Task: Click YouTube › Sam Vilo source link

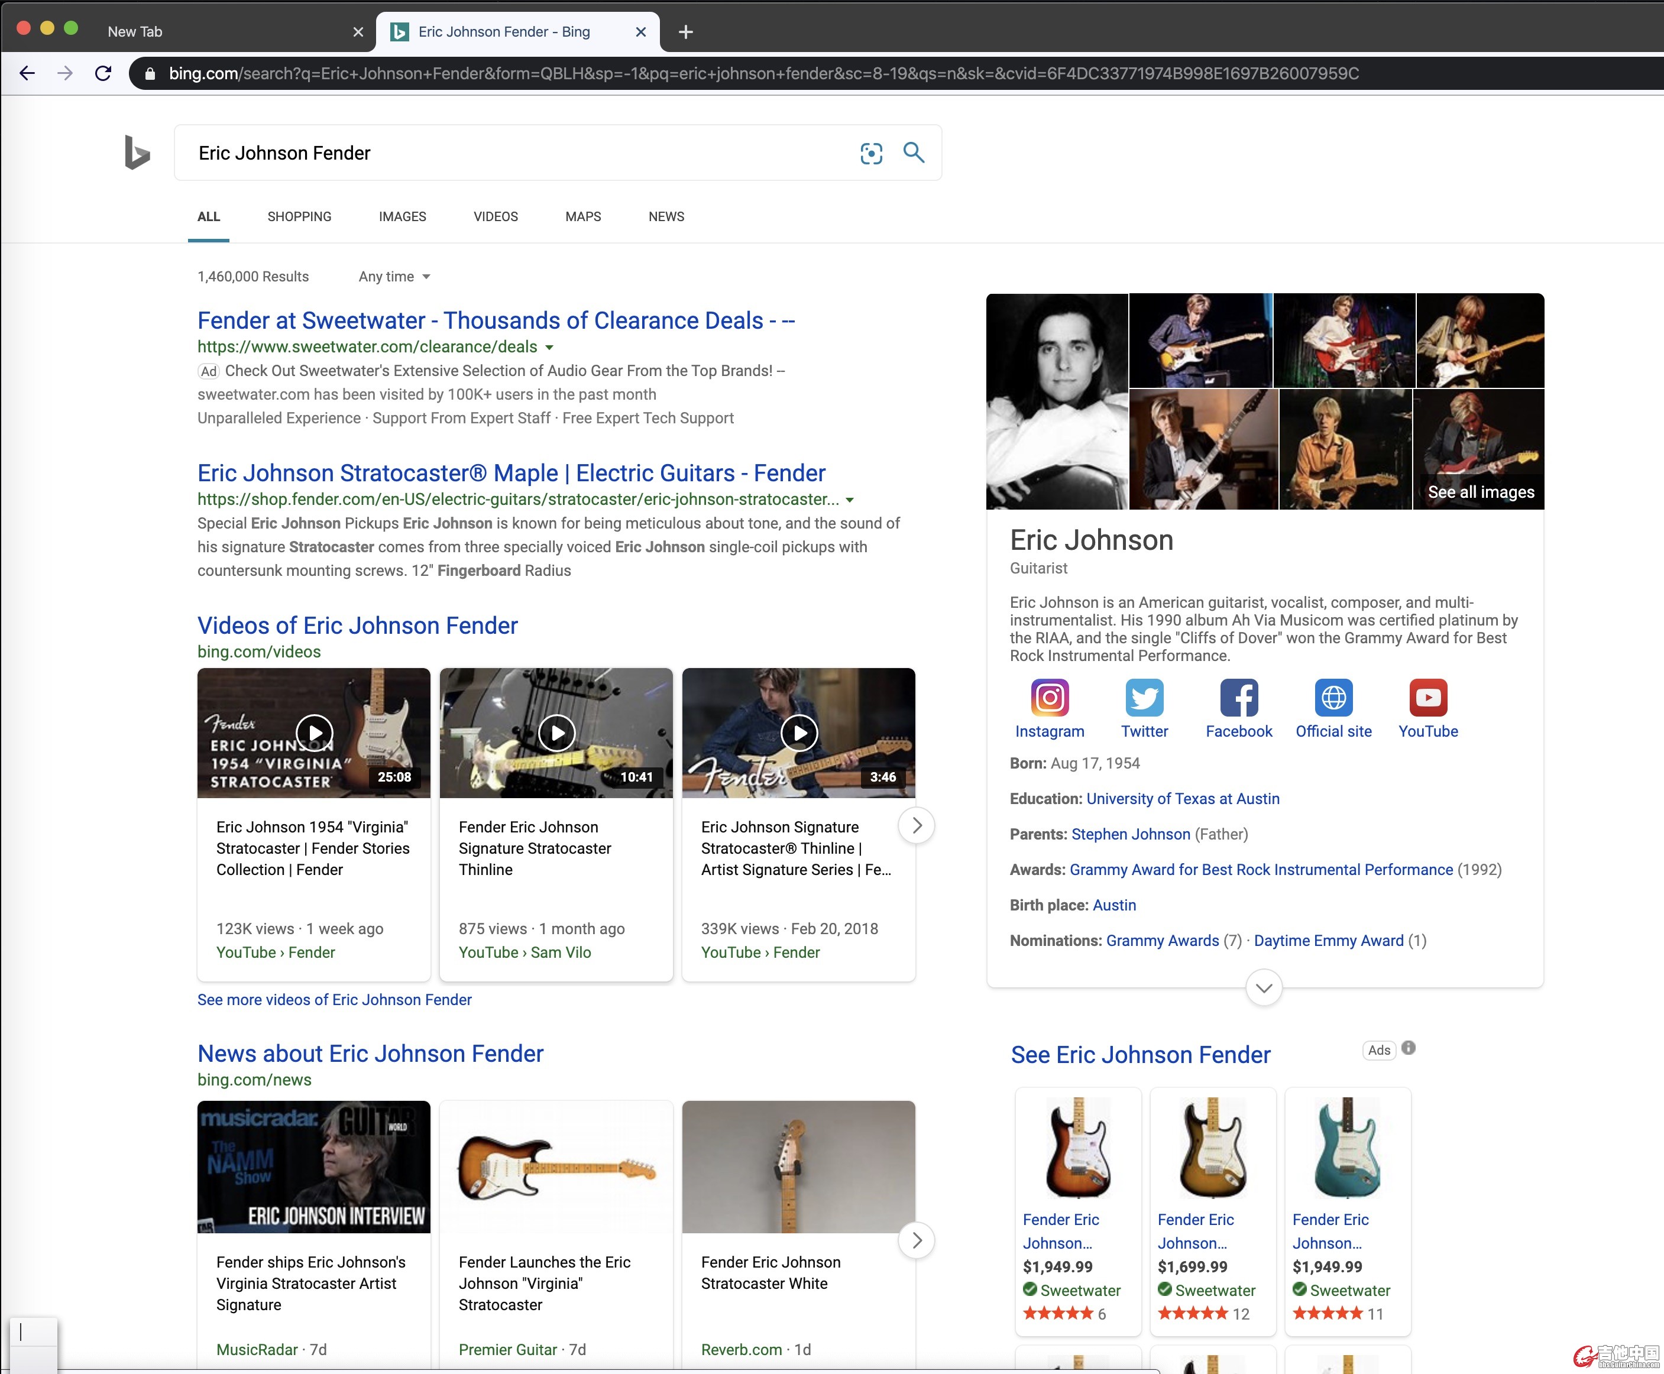Action: click(524, 952)
